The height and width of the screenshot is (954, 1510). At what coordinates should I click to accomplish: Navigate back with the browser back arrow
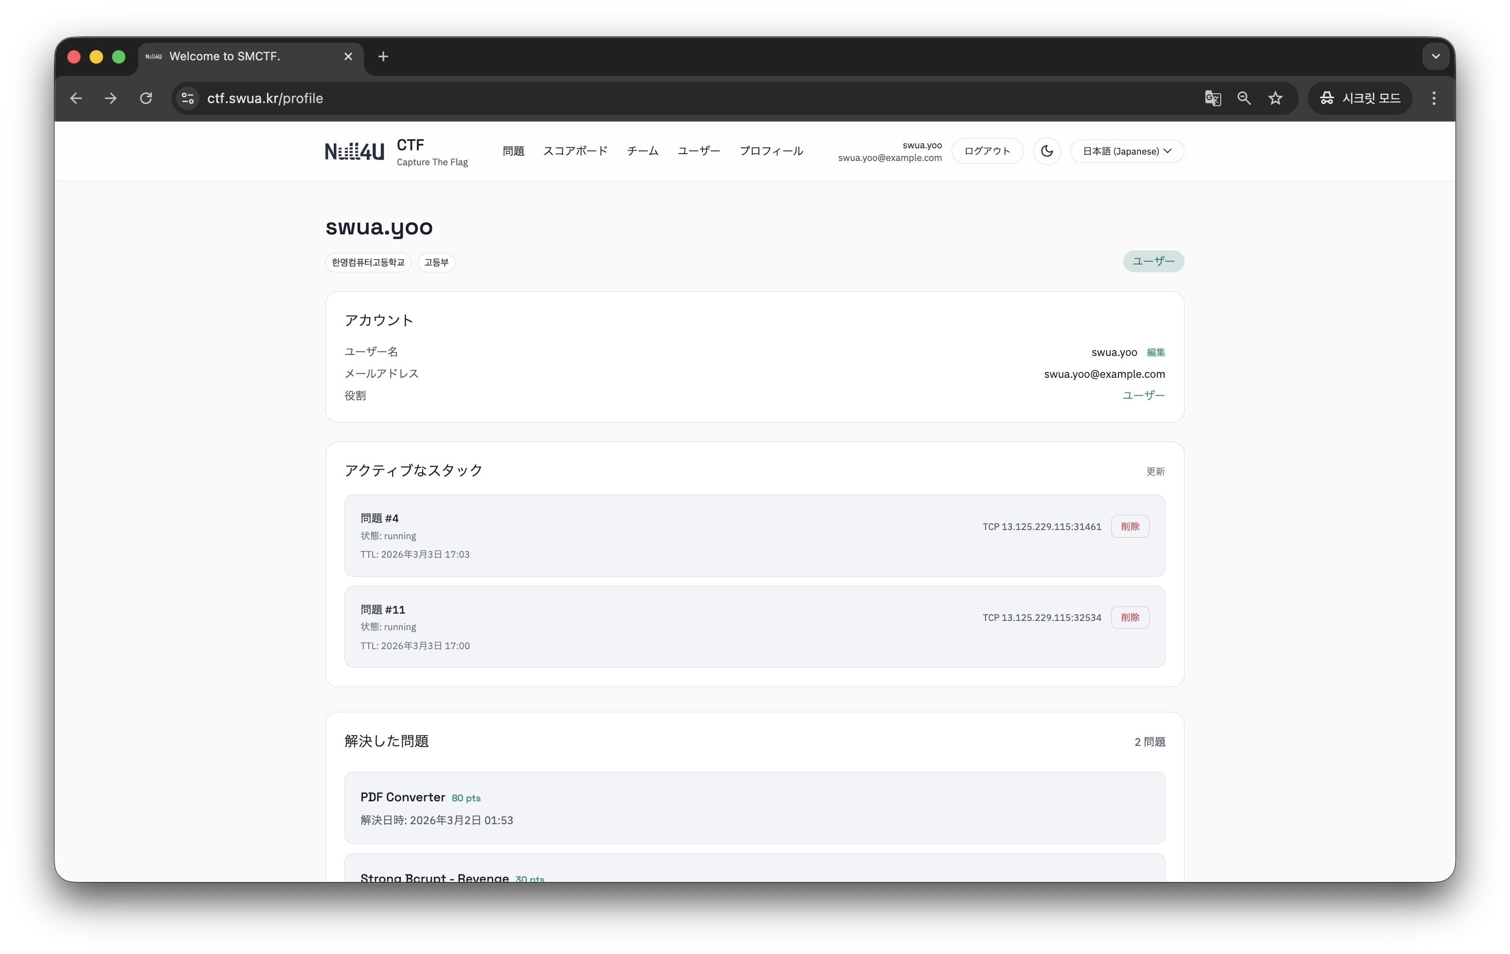coord(76,98)
